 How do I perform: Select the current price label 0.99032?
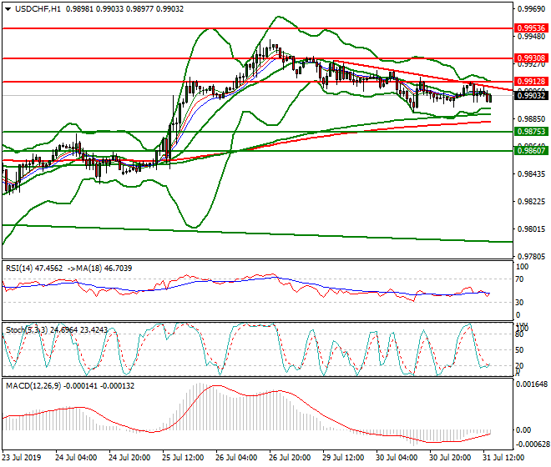pyautogui.click(x=531, y=95)
